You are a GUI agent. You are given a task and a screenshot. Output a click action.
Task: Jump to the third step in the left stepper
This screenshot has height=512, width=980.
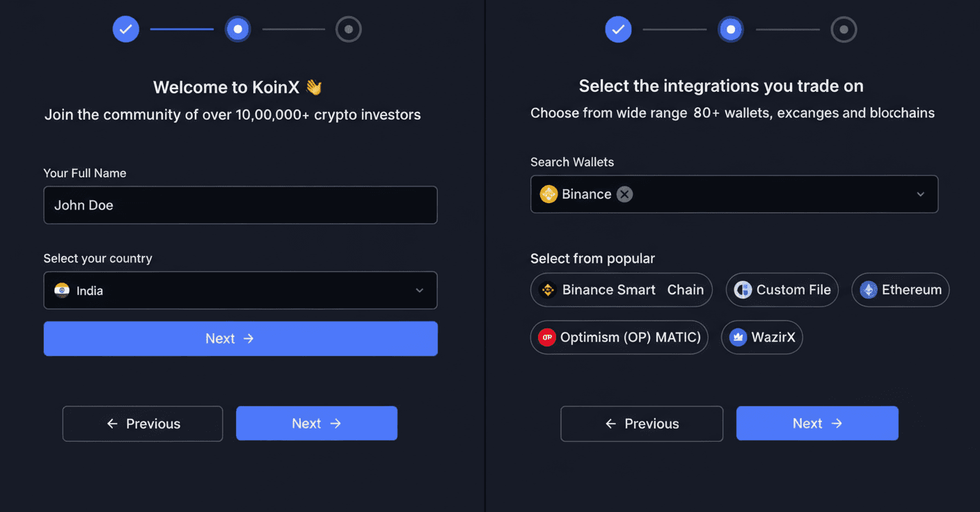pos(349,29)
